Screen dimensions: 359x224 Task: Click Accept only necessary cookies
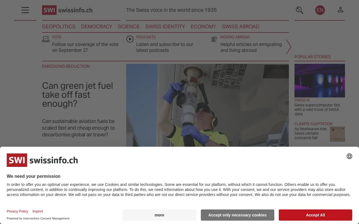[x=237, y=215]
